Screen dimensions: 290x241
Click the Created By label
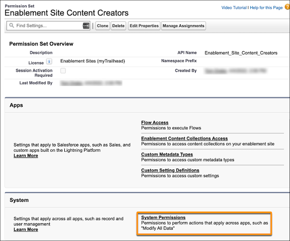click(186, 71)
